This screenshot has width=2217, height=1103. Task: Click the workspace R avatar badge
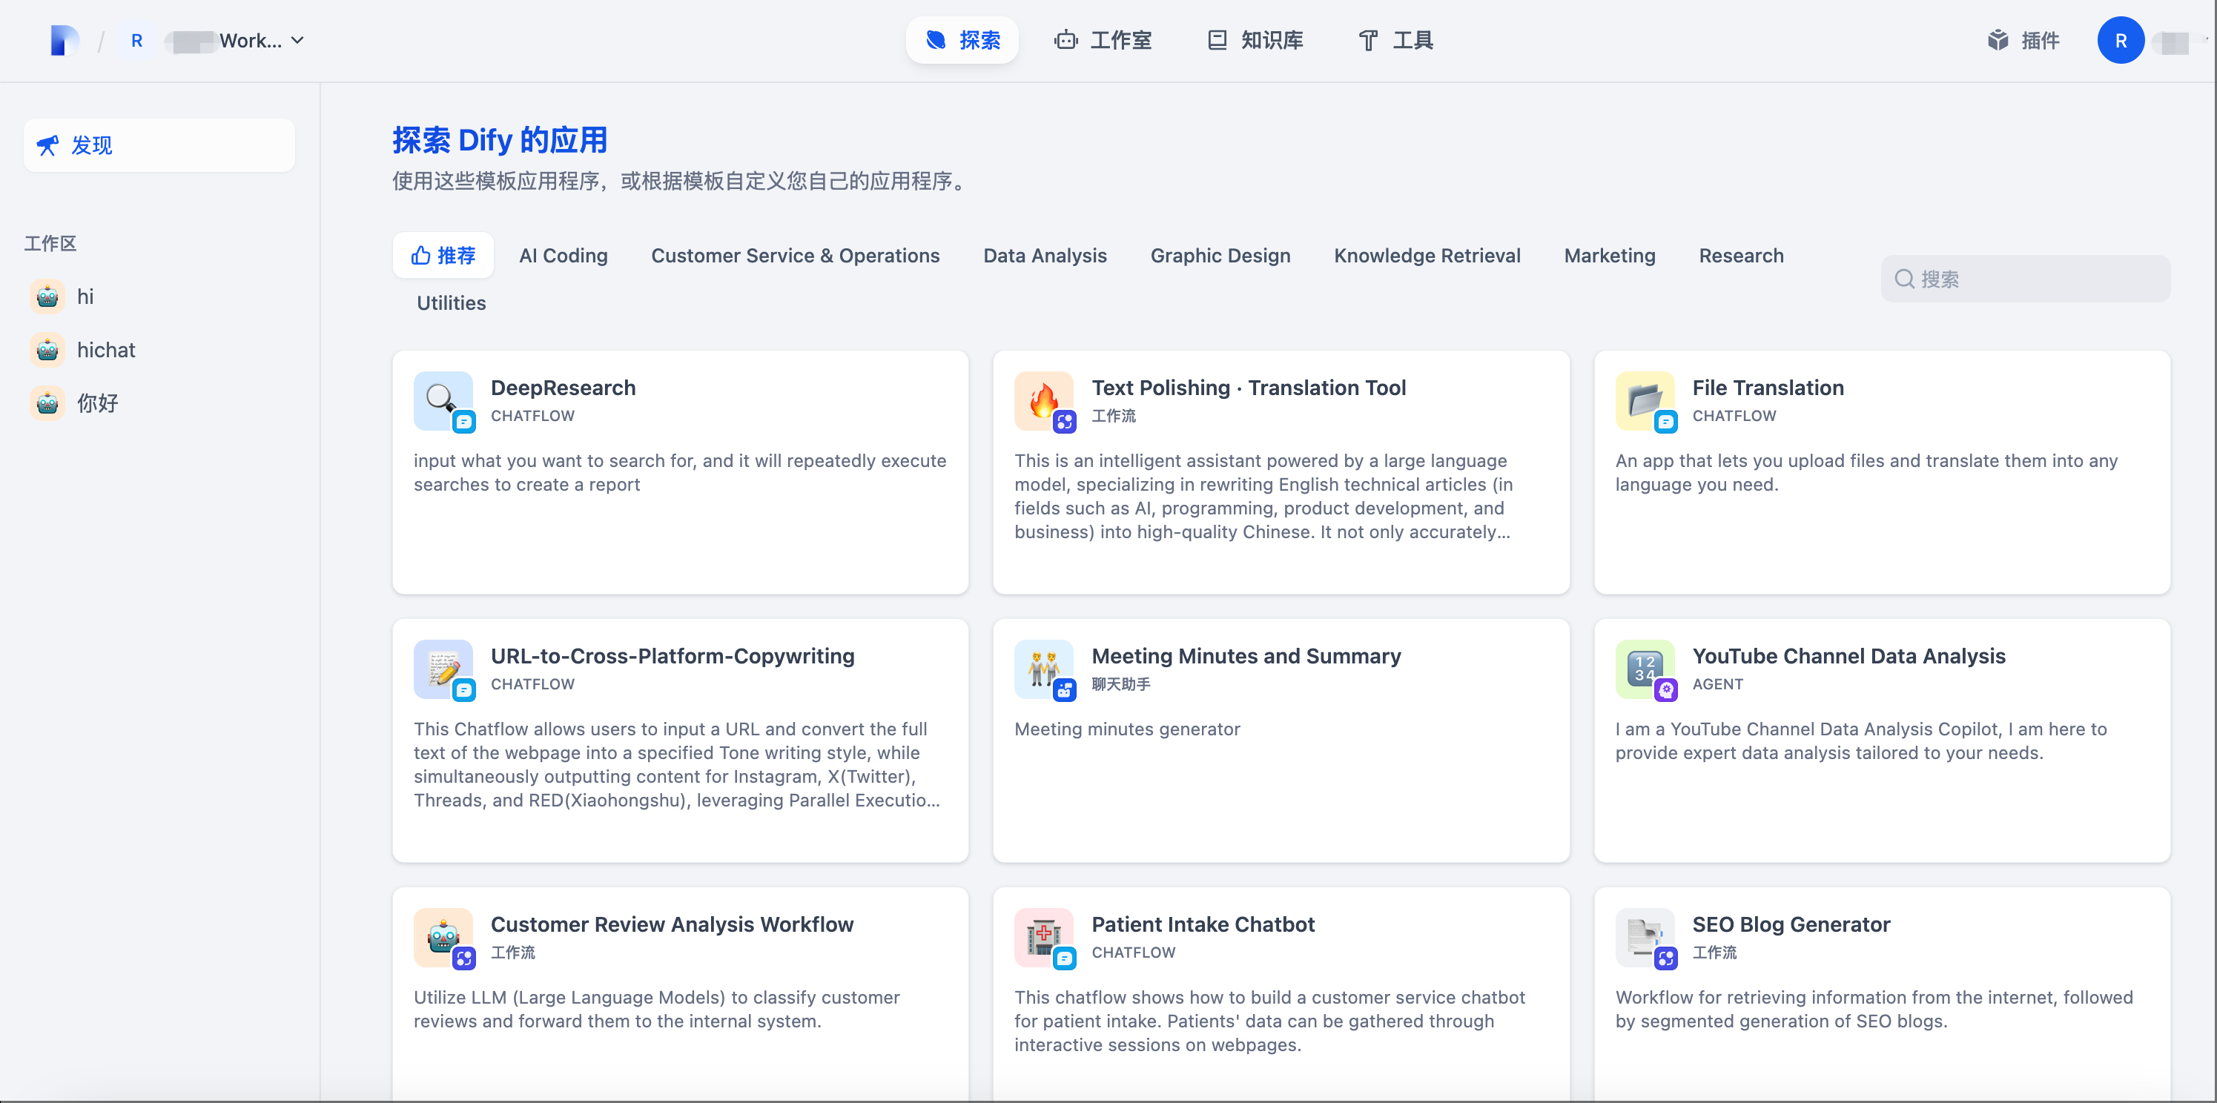click(x=136, y=41)
